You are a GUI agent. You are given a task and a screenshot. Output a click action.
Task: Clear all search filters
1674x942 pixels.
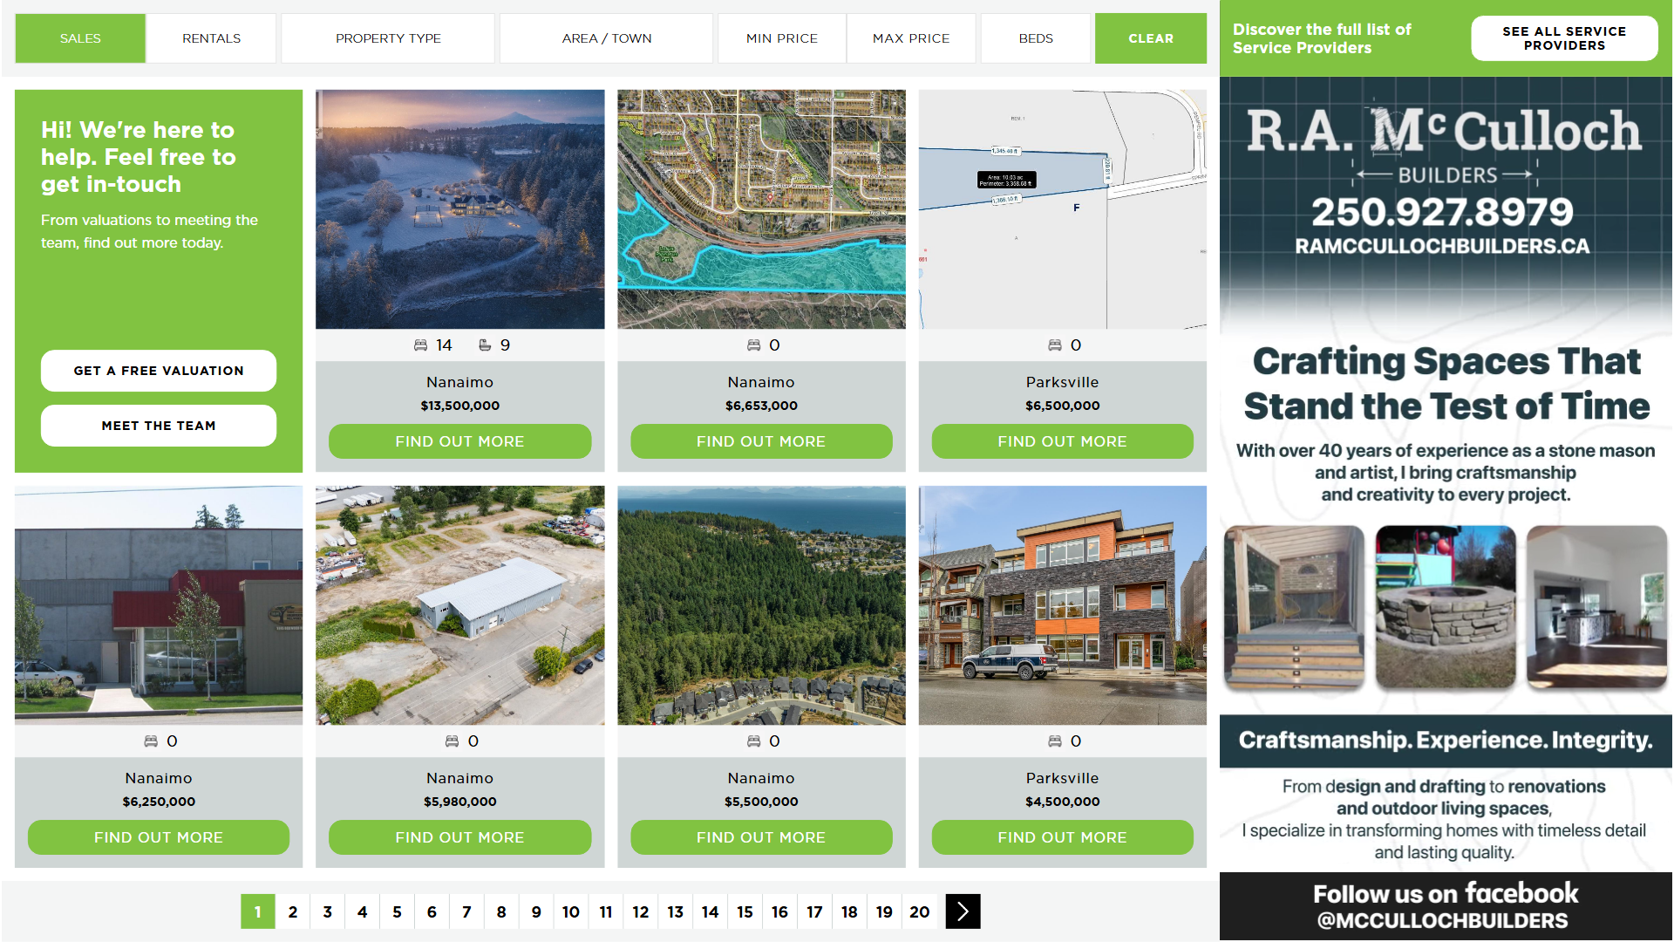click(x=1150, y=38)
